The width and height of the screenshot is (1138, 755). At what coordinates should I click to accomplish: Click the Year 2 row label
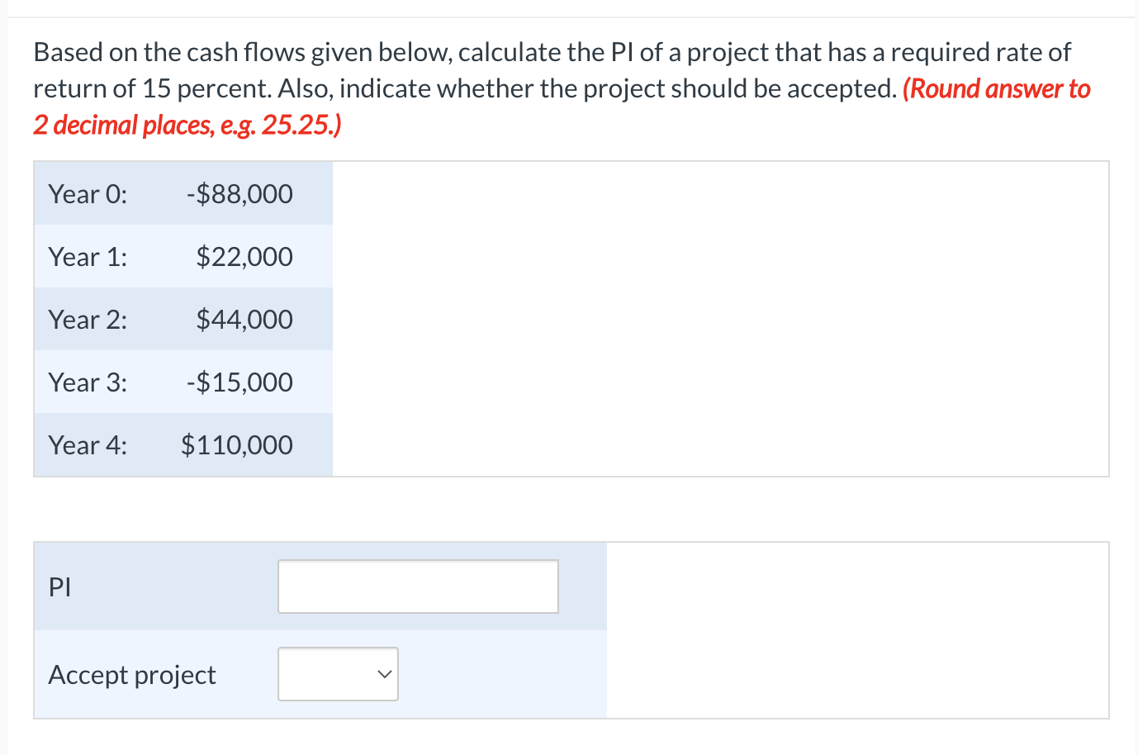[x=88, y=319]
